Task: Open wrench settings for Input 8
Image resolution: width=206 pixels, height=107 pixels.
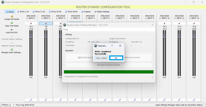Action: (x=135, y=100)
